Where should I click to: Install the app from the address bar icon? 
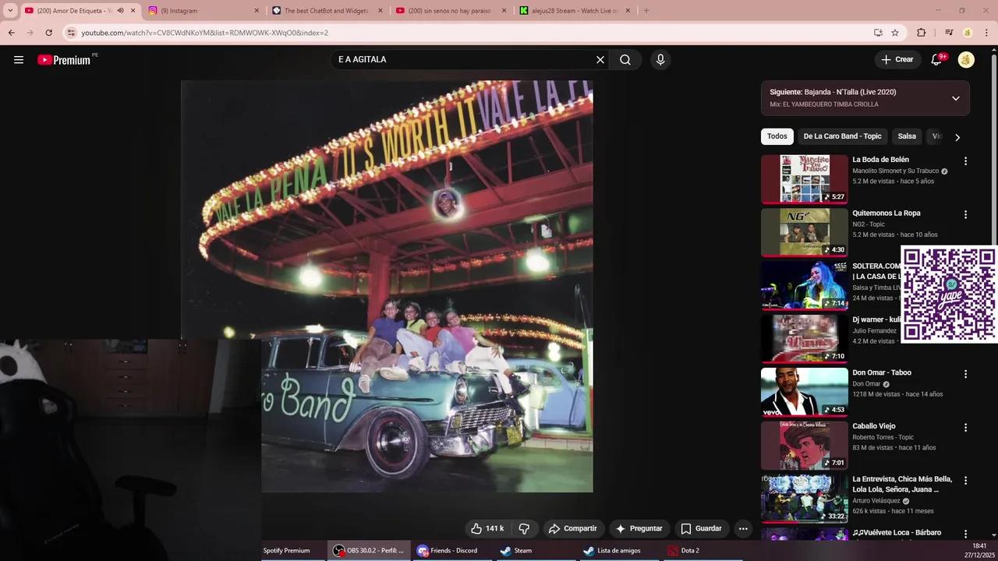point(878,33)
